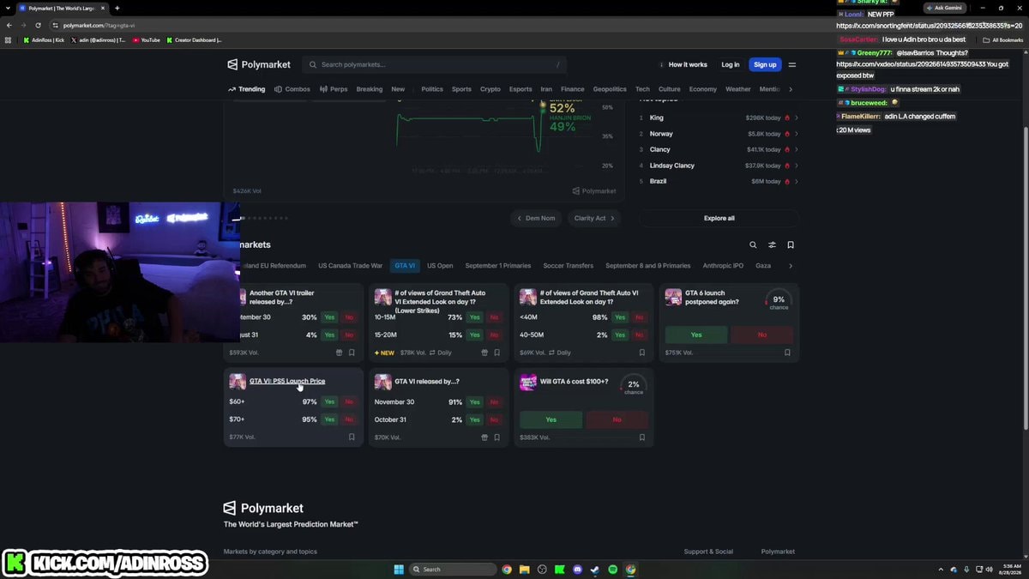Open the hamburger menu next to Sign up

tap(792, 64)
